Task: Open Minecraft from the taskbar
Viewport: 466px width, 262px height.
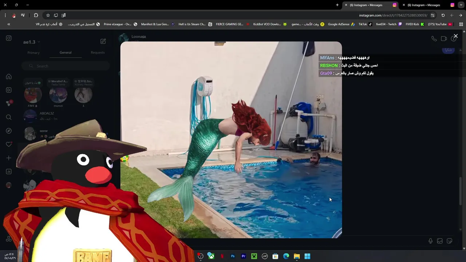Action: (254, 256)
